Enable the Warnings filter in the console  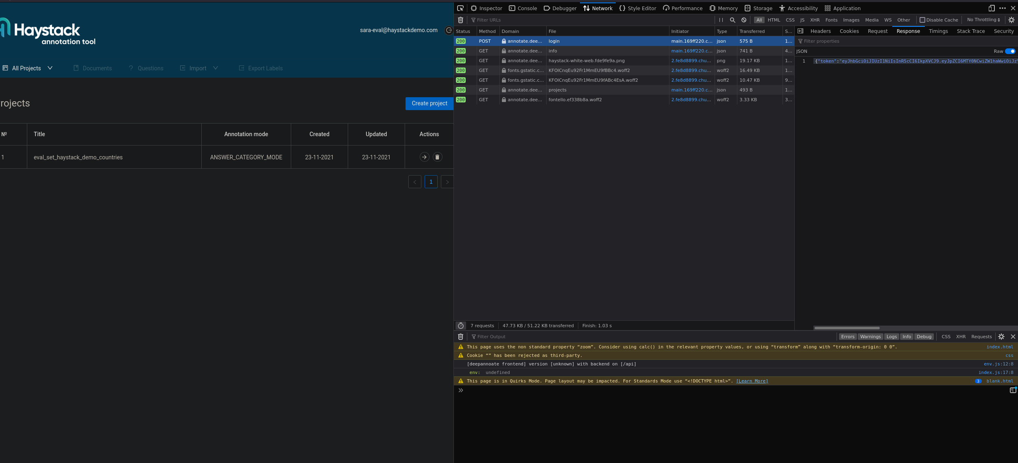pyautogui.click(x=870, y=337)
